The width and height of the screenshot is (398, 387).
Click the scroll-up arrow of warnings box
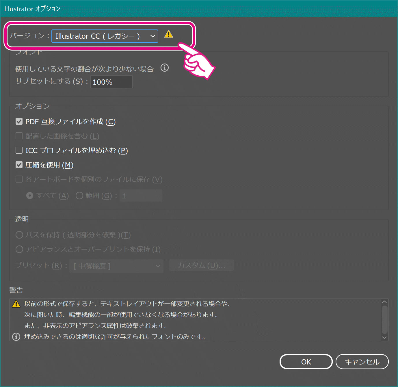pos(384,302)
